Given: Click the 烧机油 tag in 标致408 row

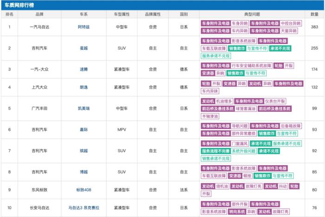Looking at the screenshot, I should click(222, 186).
